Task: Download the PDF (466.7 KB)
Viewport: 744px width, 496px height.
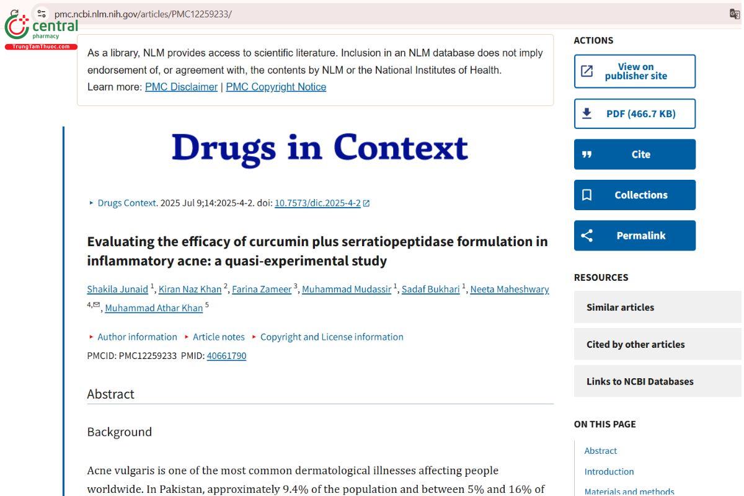Action: pyautogui.click(x=634, y=113)
